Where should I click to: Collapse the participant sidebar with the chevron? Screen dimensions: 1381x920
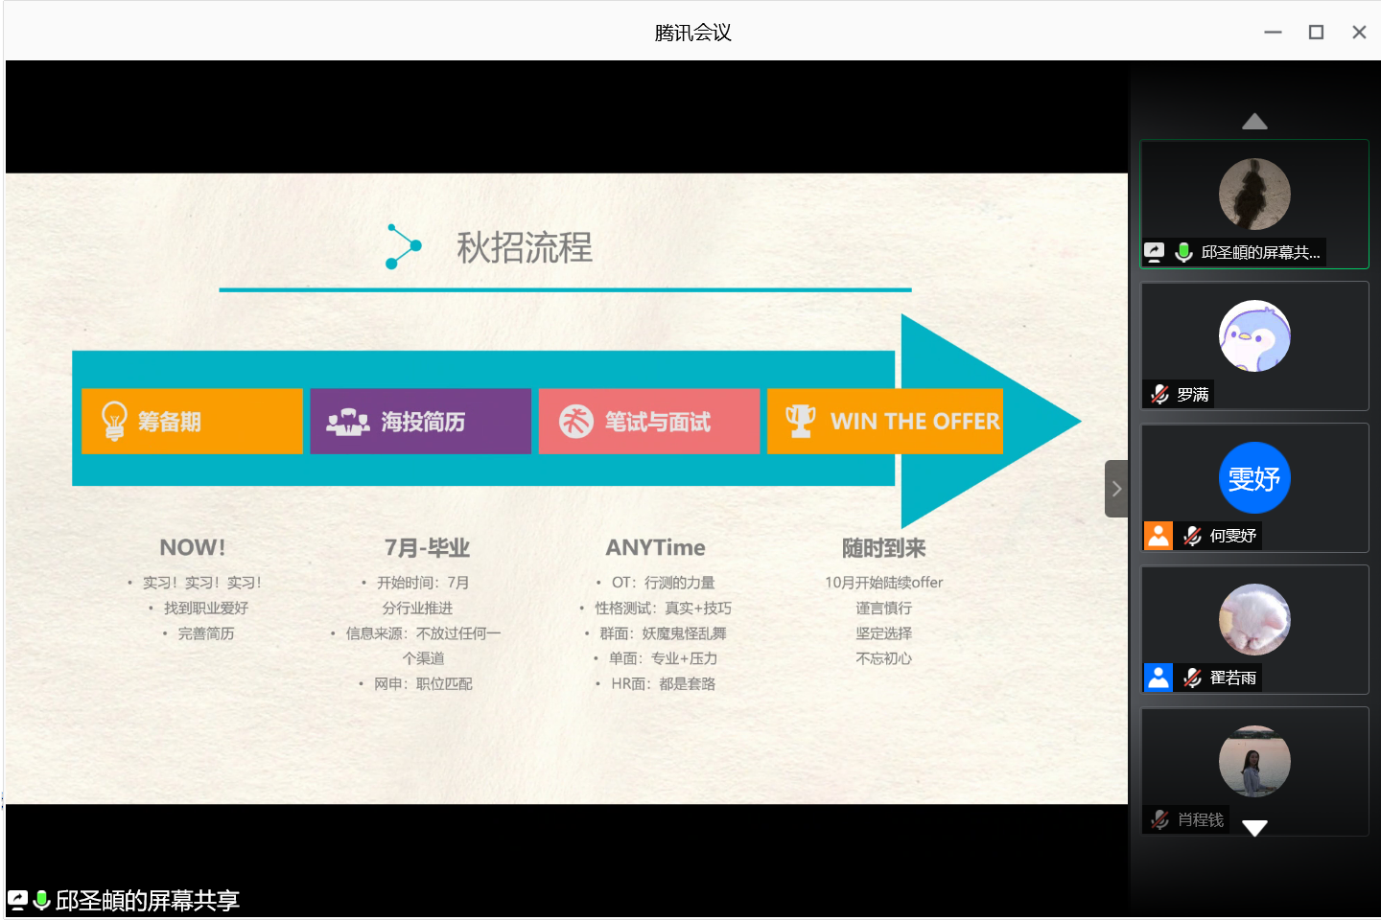point(1116,489)
